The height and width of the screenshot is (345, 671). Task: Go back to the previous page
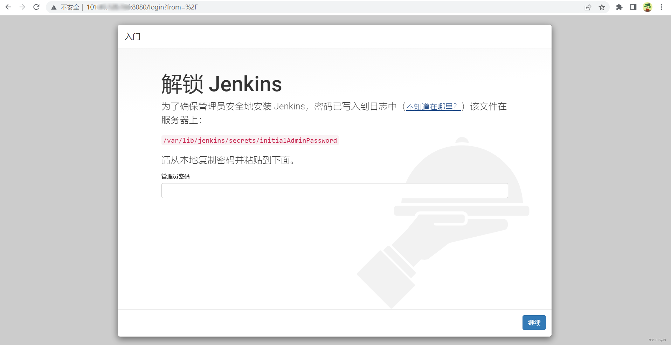point(8,7)
